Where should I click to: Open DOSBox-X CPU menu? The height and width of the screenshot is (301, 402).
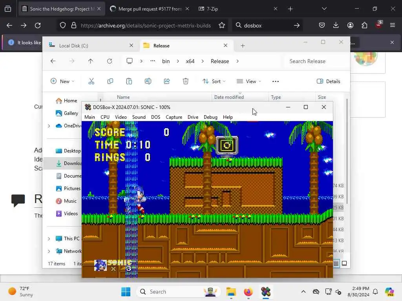105,117
